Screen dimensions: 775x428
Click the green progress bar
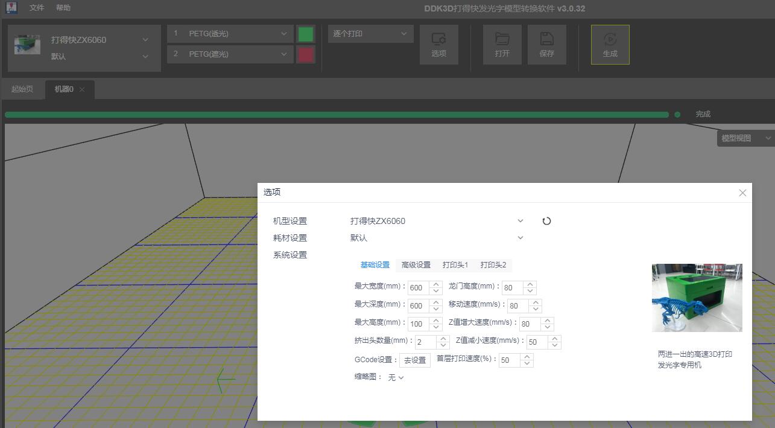(x=337, y=115)
